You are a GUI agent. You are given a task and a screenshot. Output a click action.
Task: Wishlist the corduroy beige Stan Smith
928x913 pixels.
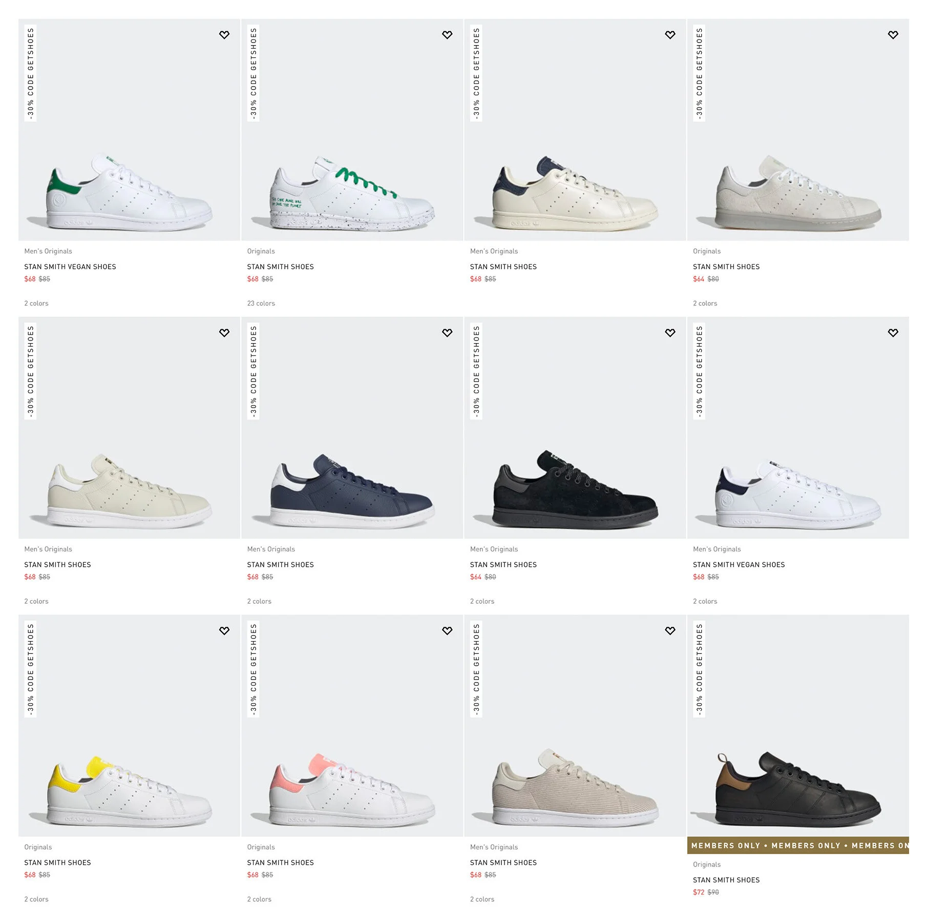(670, 631)
